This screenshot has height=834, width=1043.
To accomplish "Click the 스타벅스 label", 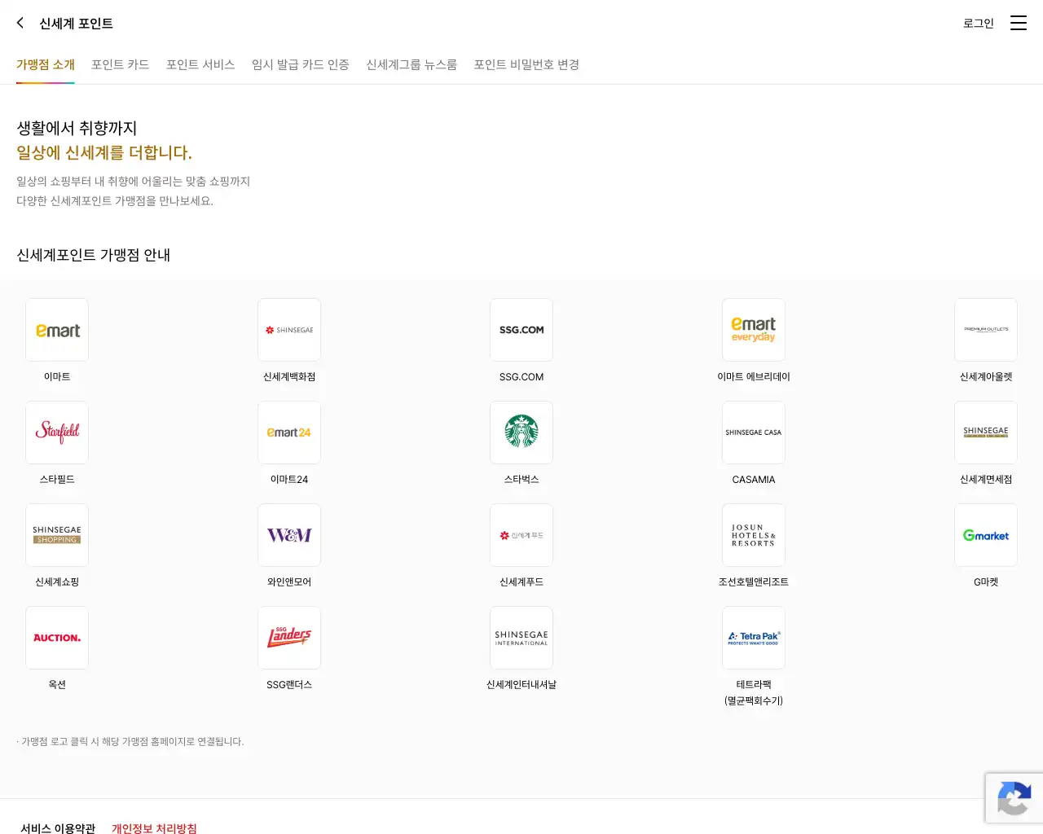I will click(521, 480).
